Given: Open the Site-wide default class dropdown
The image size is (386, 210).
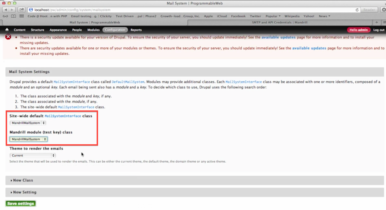Looking at the screenshot, I should [x=28, y=123].
